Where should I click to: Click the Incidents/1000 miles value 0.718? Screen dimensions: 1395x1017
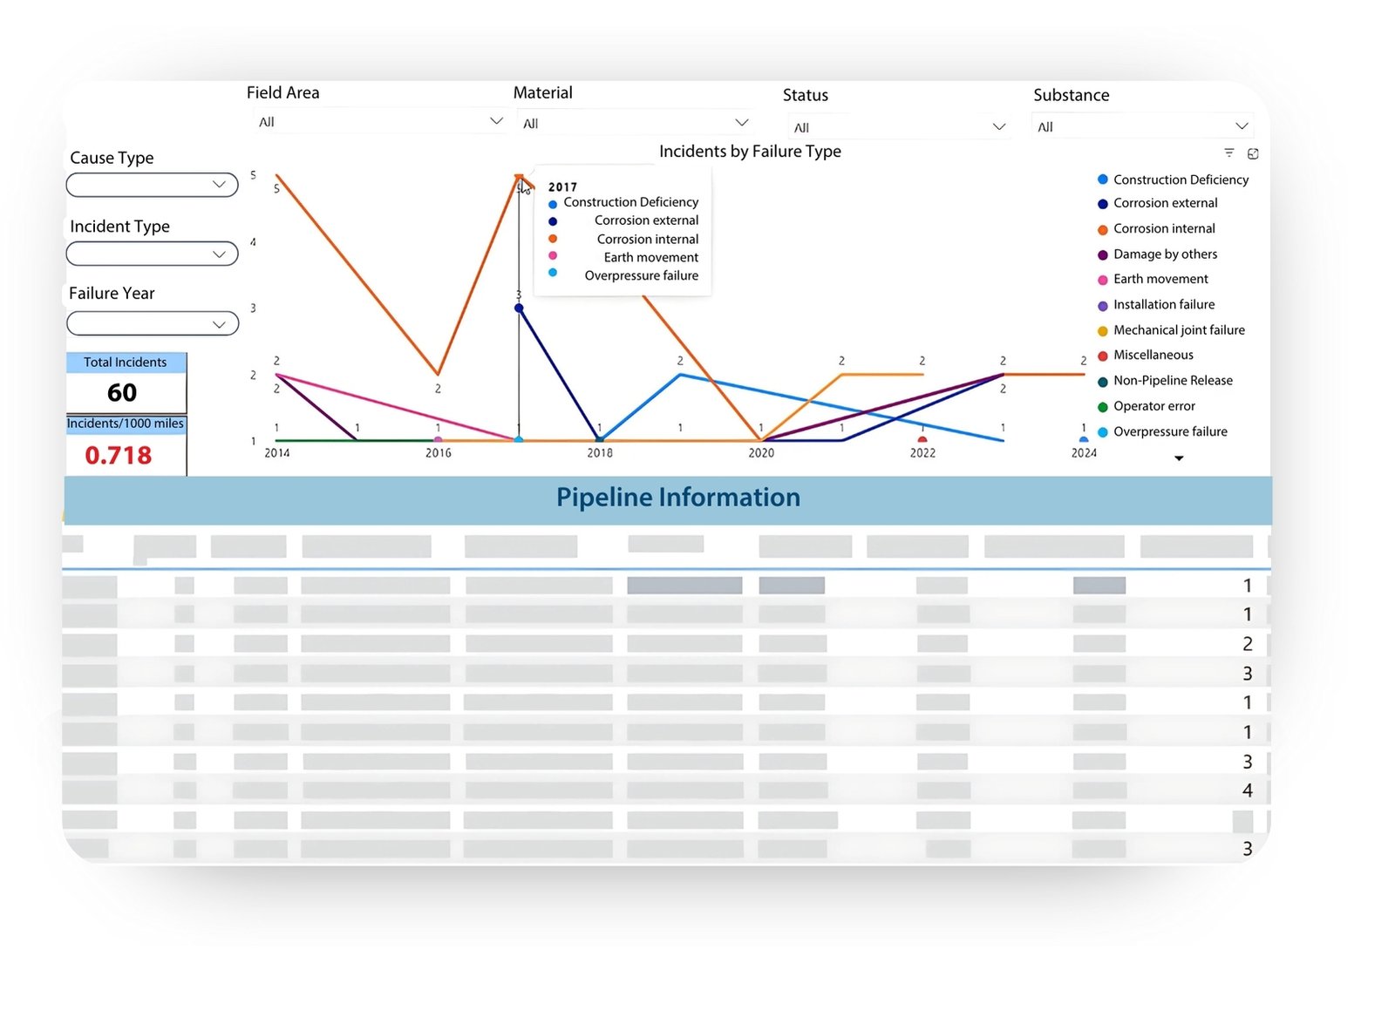coord(119,455)
